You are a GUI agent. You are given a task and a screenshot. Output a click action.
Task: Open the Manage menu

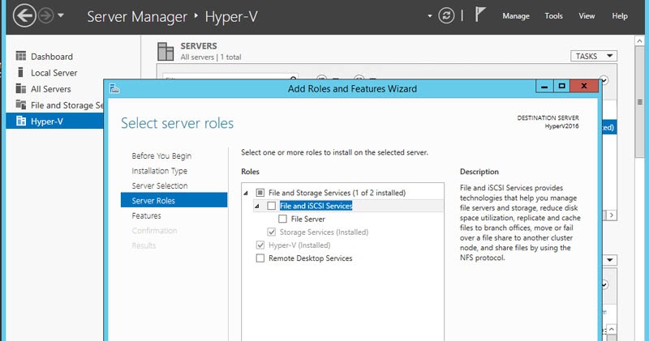coord(516,16)
